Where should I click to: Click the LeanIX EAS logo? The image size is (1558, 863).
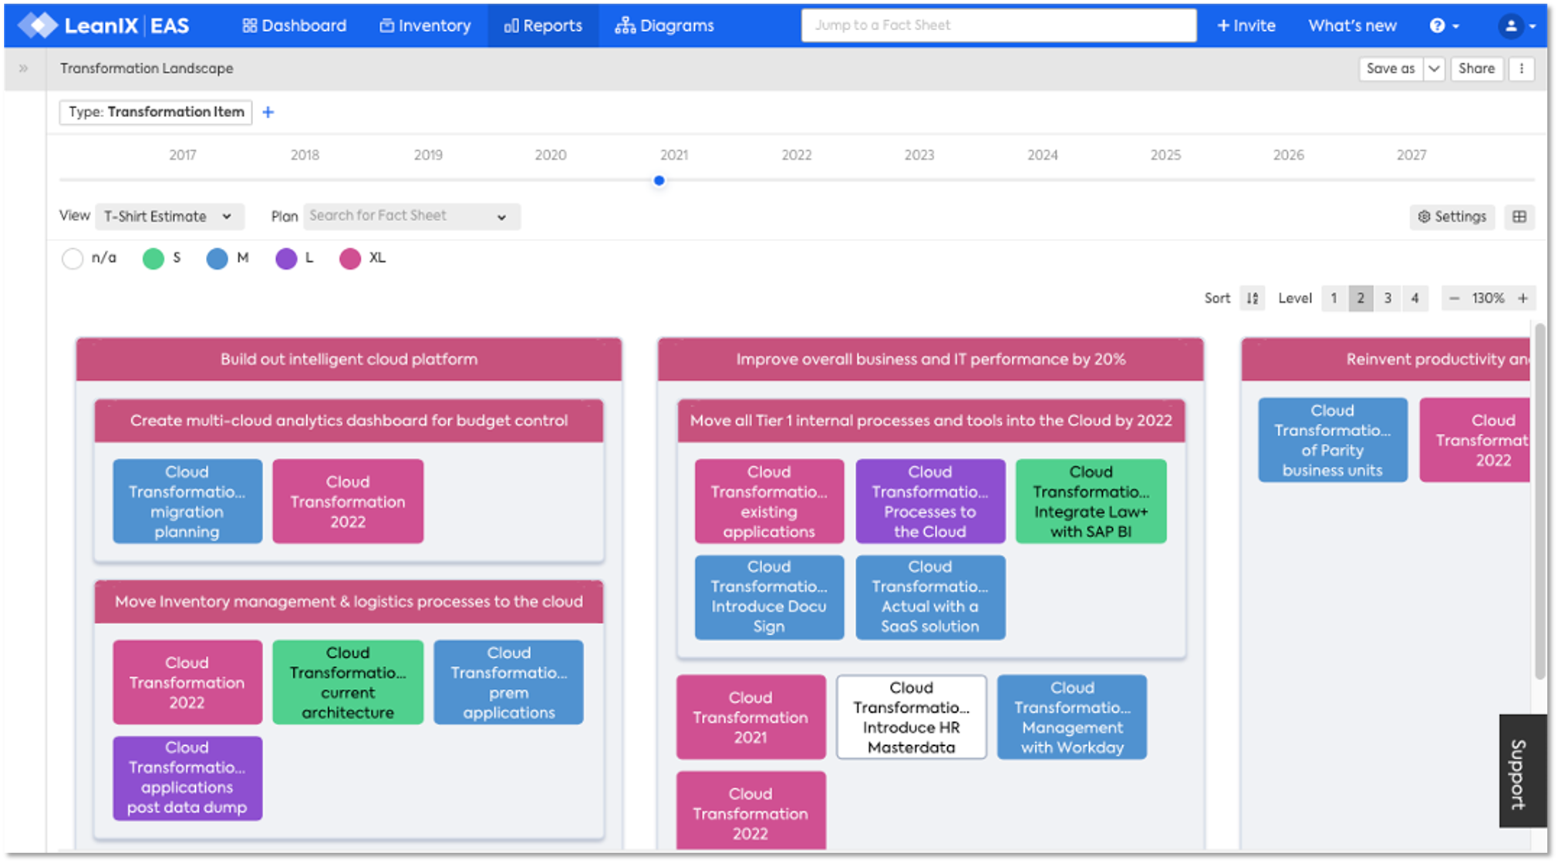tap(103, 25)
